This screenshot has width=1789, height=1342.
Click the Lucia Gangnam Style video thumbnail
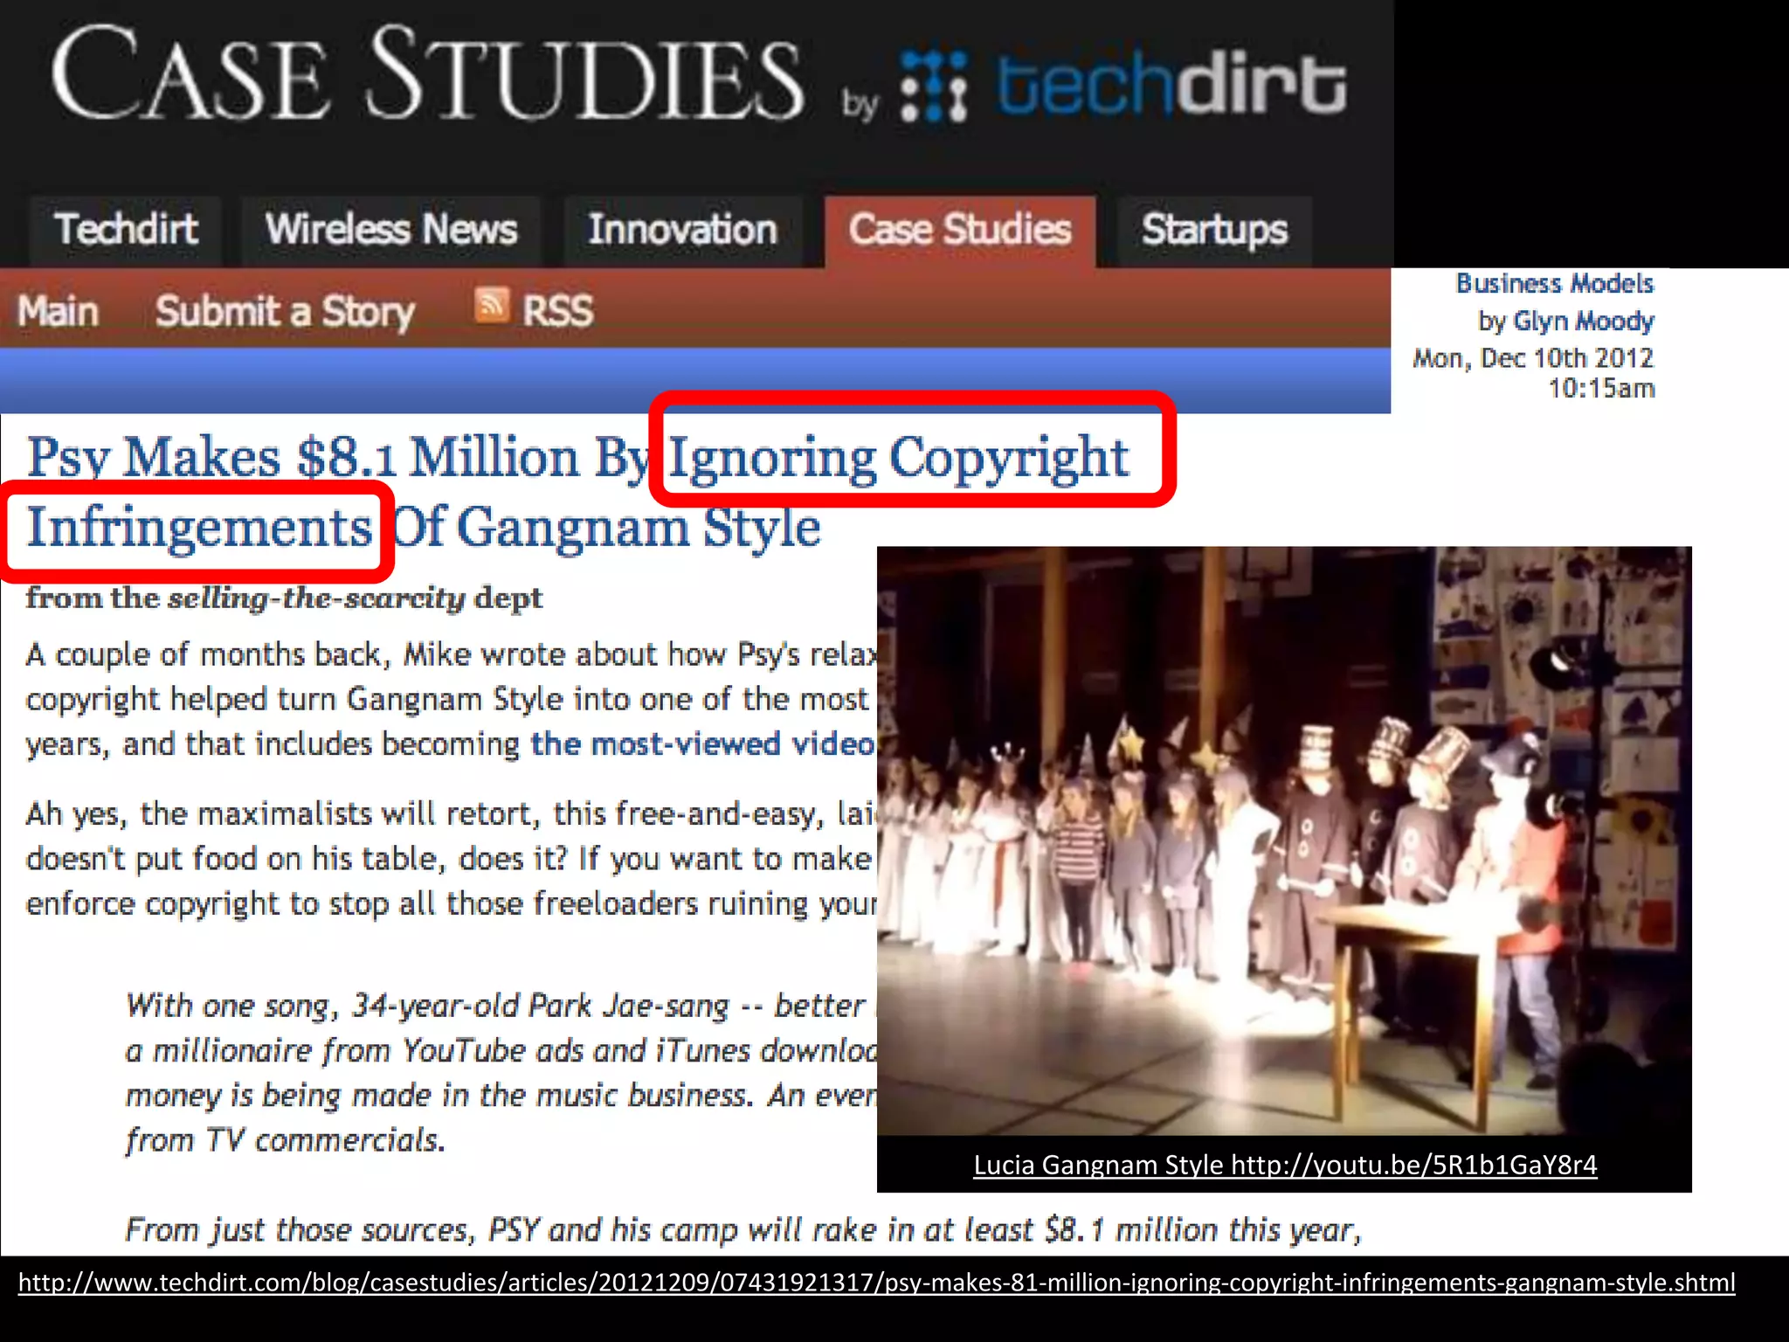click(x=1284, y=840)
